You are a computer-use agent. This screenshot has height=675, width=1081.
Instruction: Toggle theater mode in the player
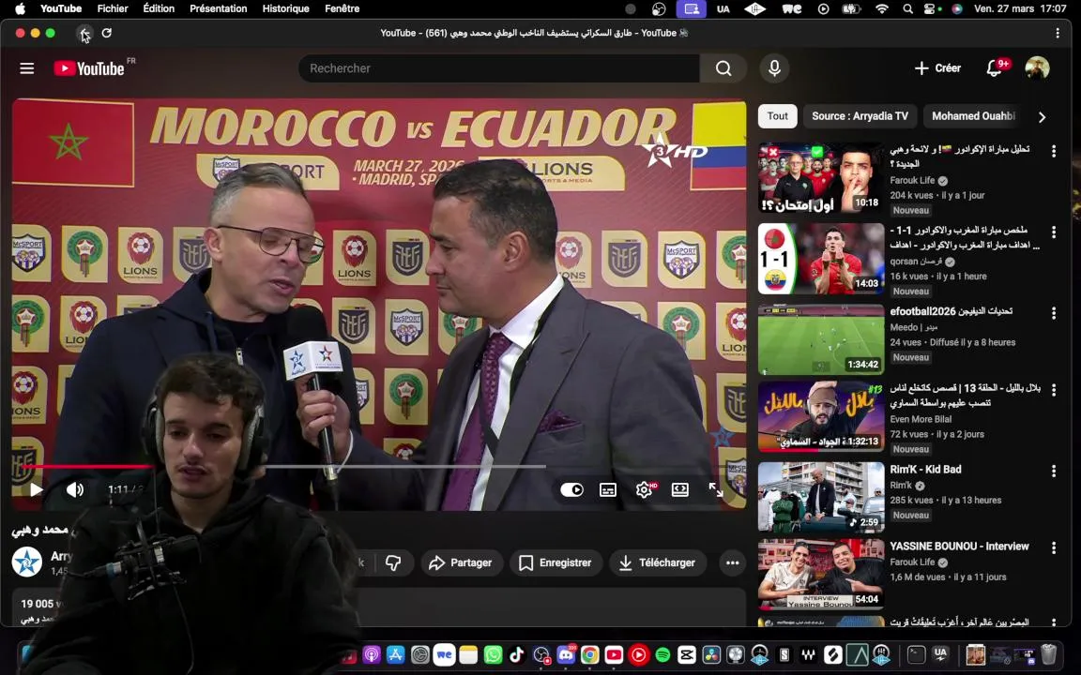(679, 489)
